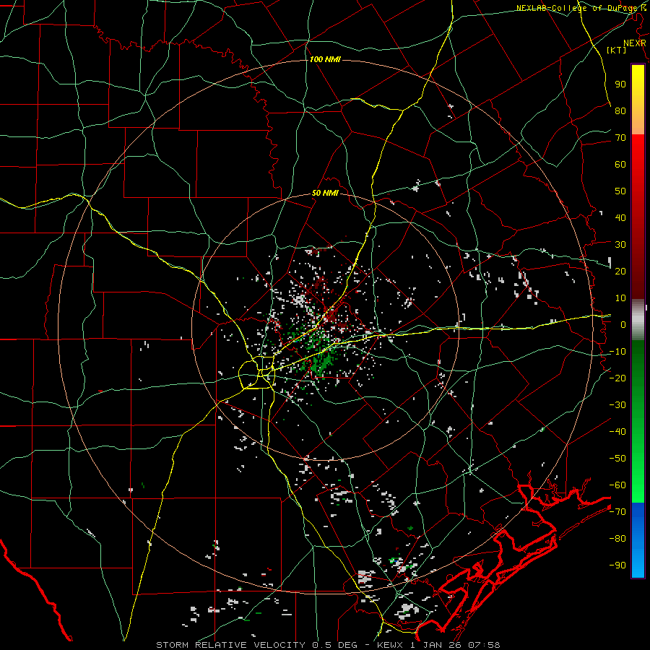The width and height of the screenshot is (650, 650).
Task: Click the "20" value on velocity scale
Action: click(x=620, y=271)
